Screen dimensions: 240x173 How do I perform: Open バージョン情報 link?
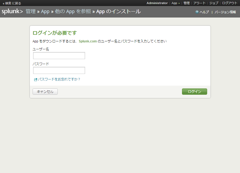click(x=225, y=12)
